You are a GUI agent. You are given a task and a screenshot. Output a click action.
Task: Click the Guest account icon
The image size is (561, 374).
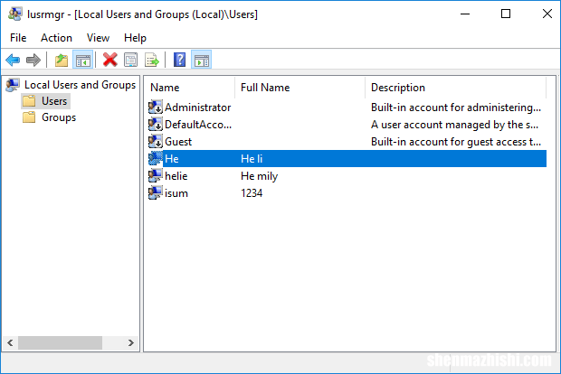point(156,142)
